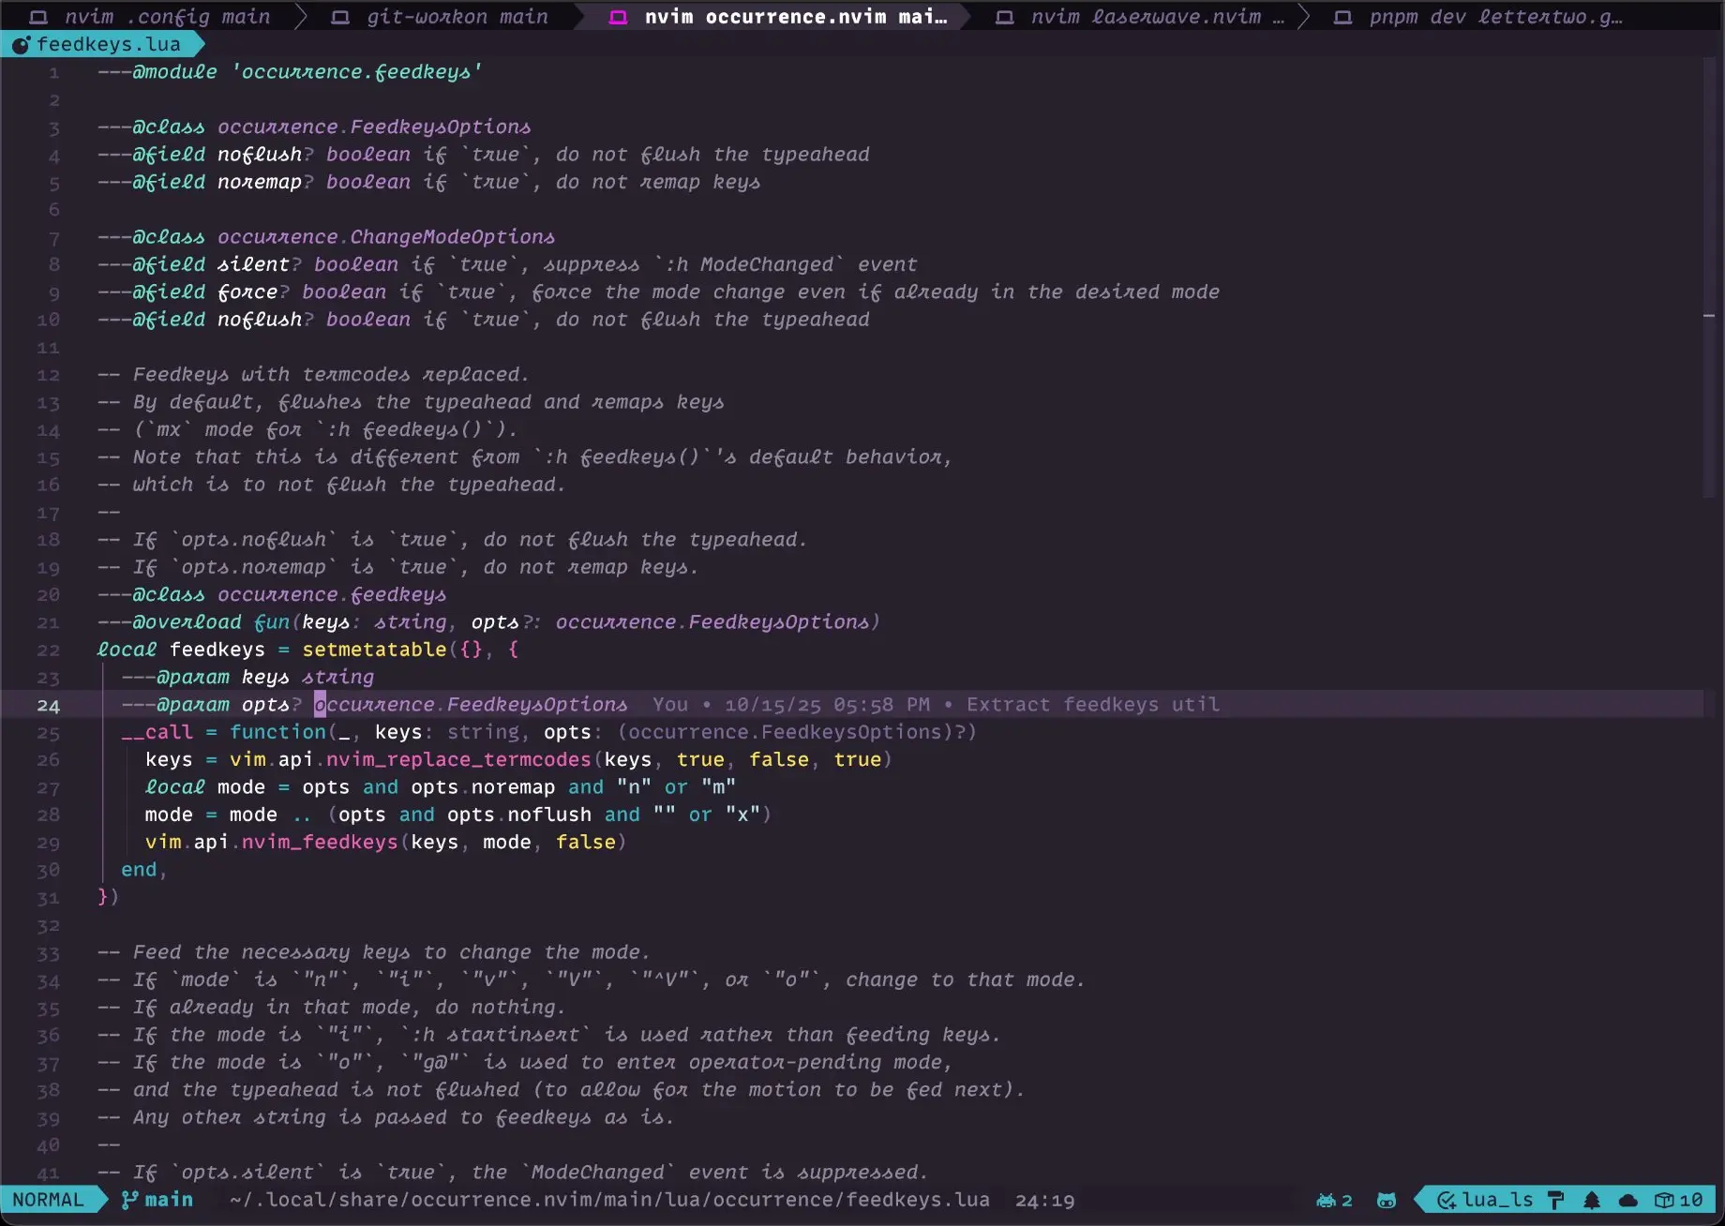Click the Copilot icon in the statusline

[x=1386, y=1200]
